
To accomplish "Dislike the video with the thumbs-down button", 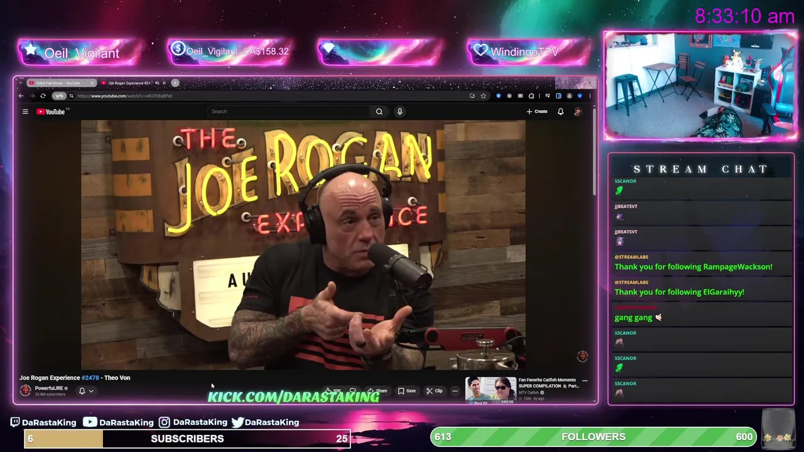I will [352, 391].
